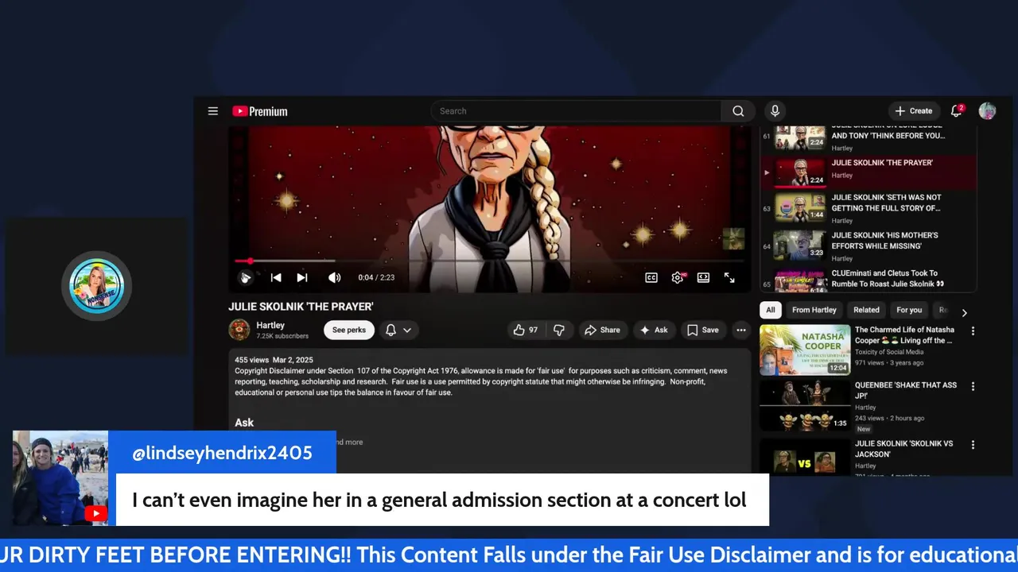The height and width of the screenshot is (572, 1018).
Task: Open the notifications bell in header
Action: pyautogui.click(x=957, y=111)
